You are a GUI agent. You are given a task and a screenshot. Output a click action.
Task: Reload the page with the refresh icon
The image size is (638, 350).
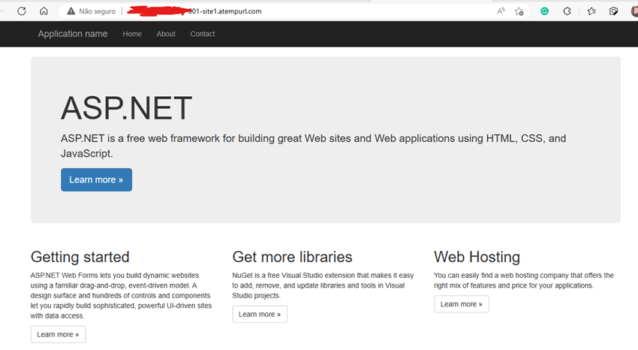click(x=22, y=11)
